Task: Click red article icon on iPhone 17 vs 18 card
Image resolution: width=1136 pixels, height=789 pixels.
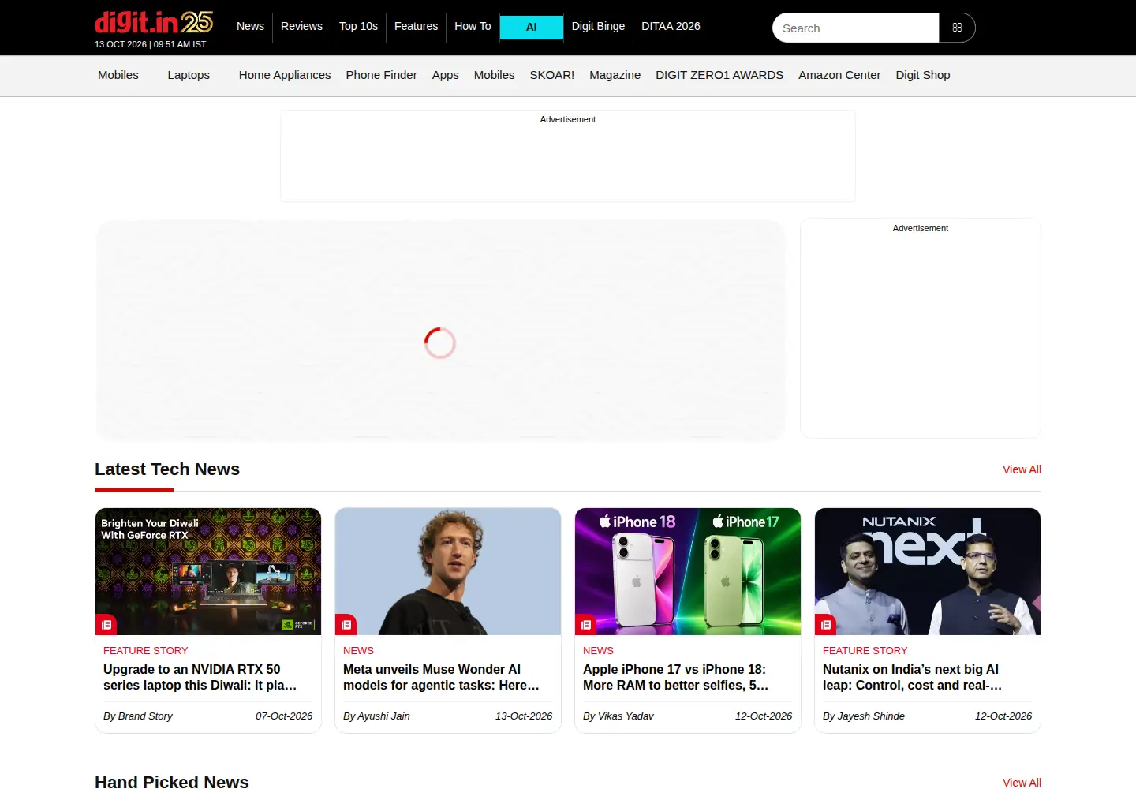Action: (586, 625)
